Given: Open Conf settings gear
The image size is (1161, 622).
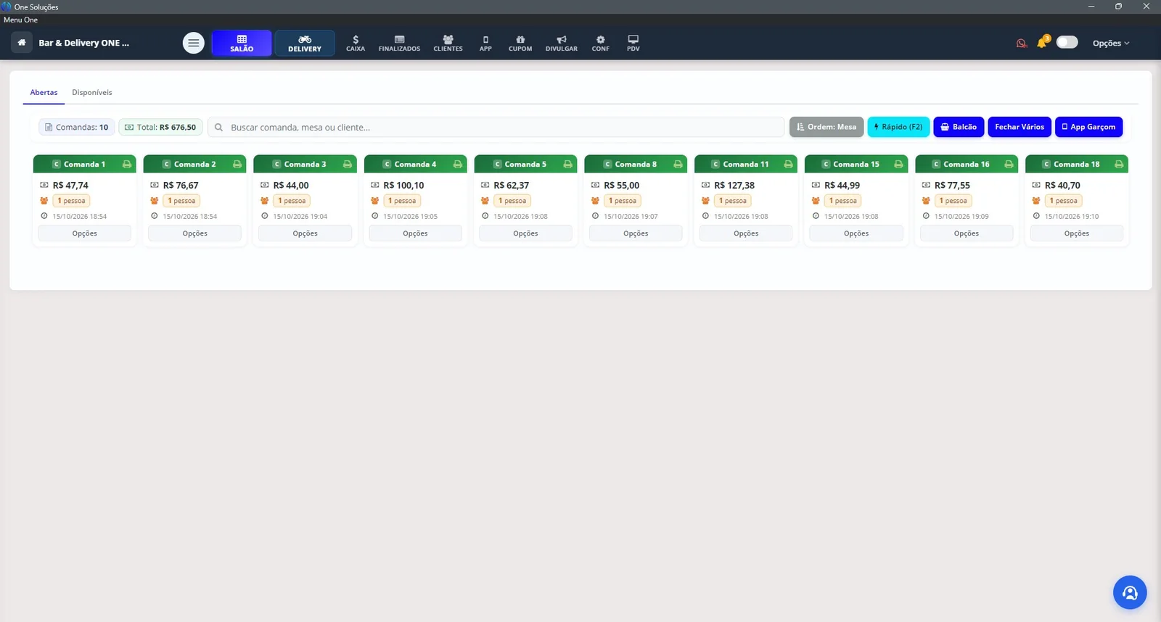Looking at the screenshot, I should pos(600,43).
